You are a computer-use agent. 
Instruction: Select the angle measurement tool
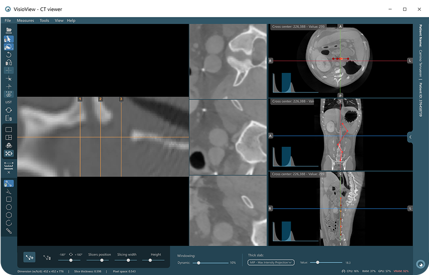coord(9,192)
